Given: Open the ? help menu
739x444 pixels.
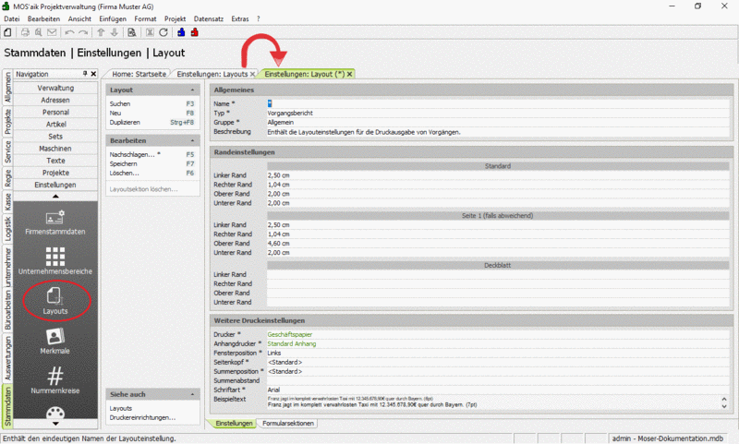Looking at the screenshot, I should tap(259, 18).
